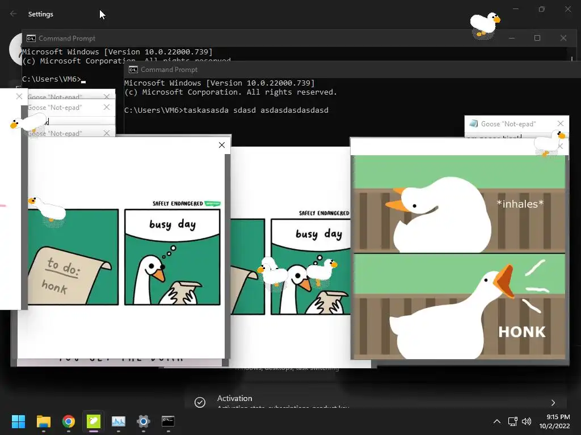Switch to Command Prompt taskbar icon
This screenshot has height=435, width=581.
168,421
